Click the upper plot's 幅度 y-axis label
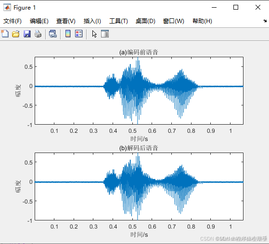This screenshot has width=269, height=244. tap(18, 90)
